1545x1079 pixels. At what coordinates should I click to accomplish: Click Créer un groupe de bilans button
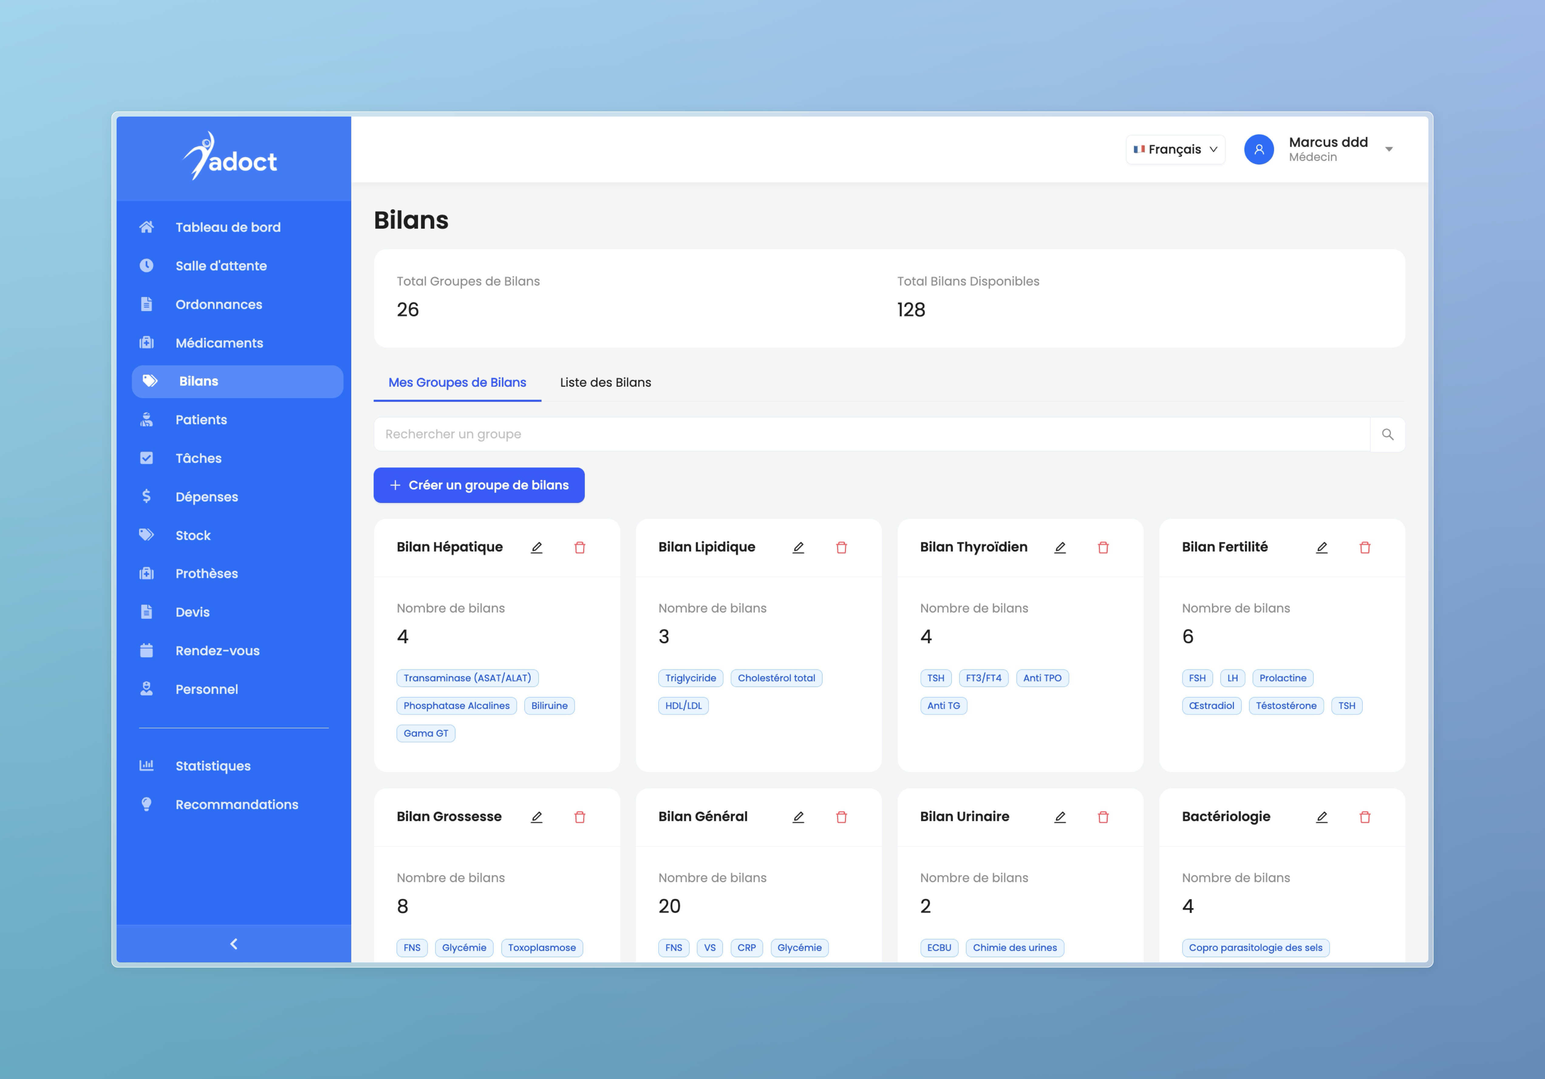point(479,485)
